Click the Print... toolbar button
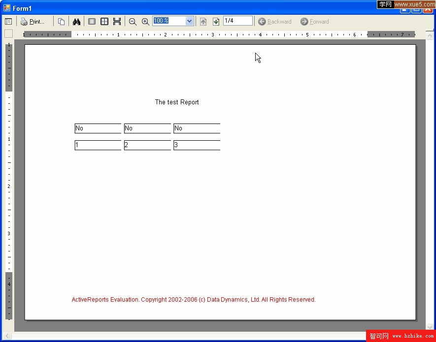The image size is (436, 342). click(x=33, y=21)
